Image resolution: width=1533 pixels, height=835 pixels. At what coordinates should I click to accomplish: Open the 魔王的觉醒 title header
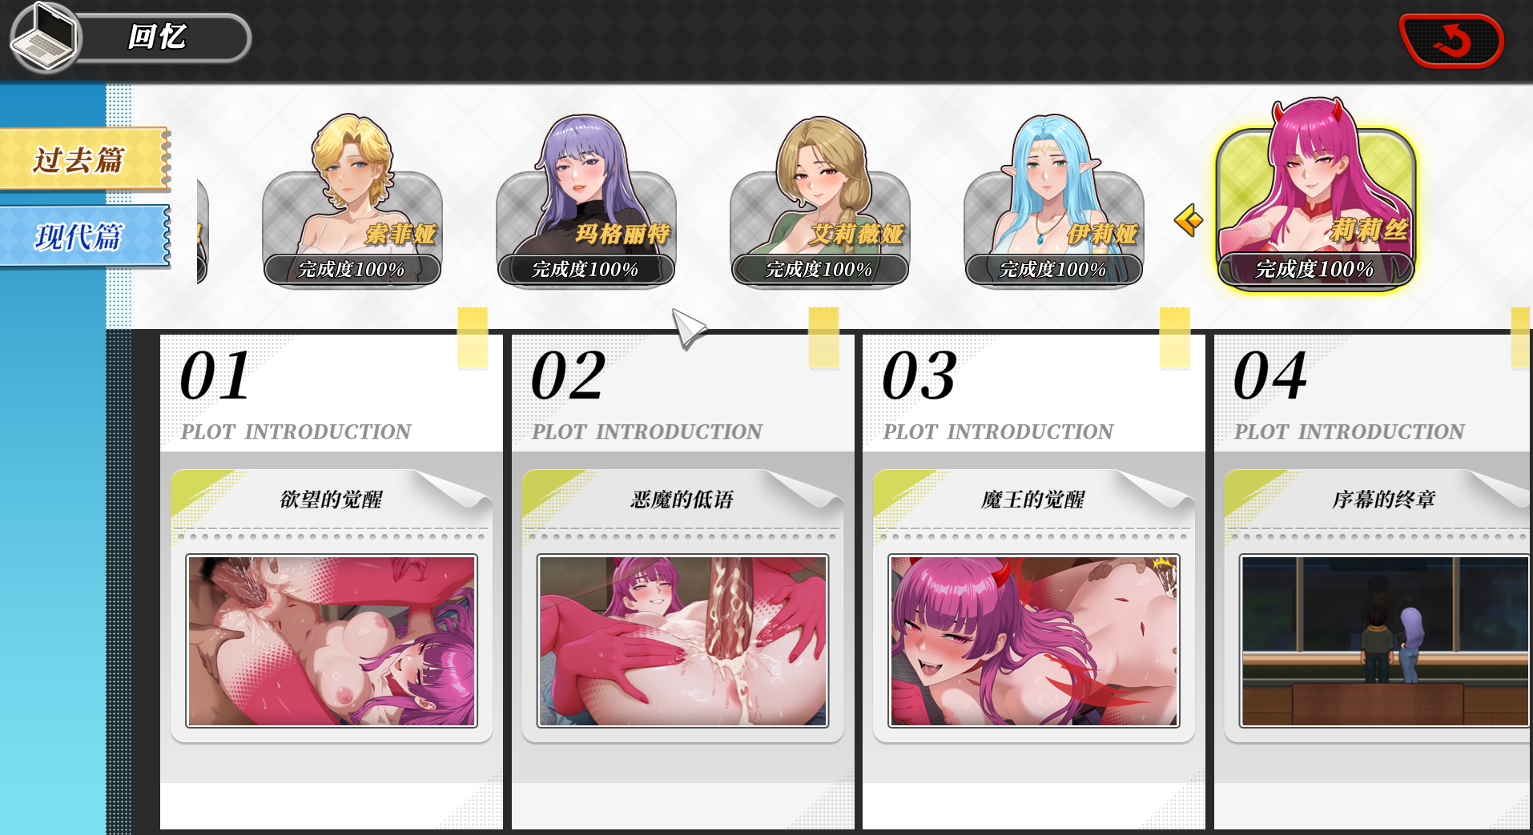click(1033, 500)
